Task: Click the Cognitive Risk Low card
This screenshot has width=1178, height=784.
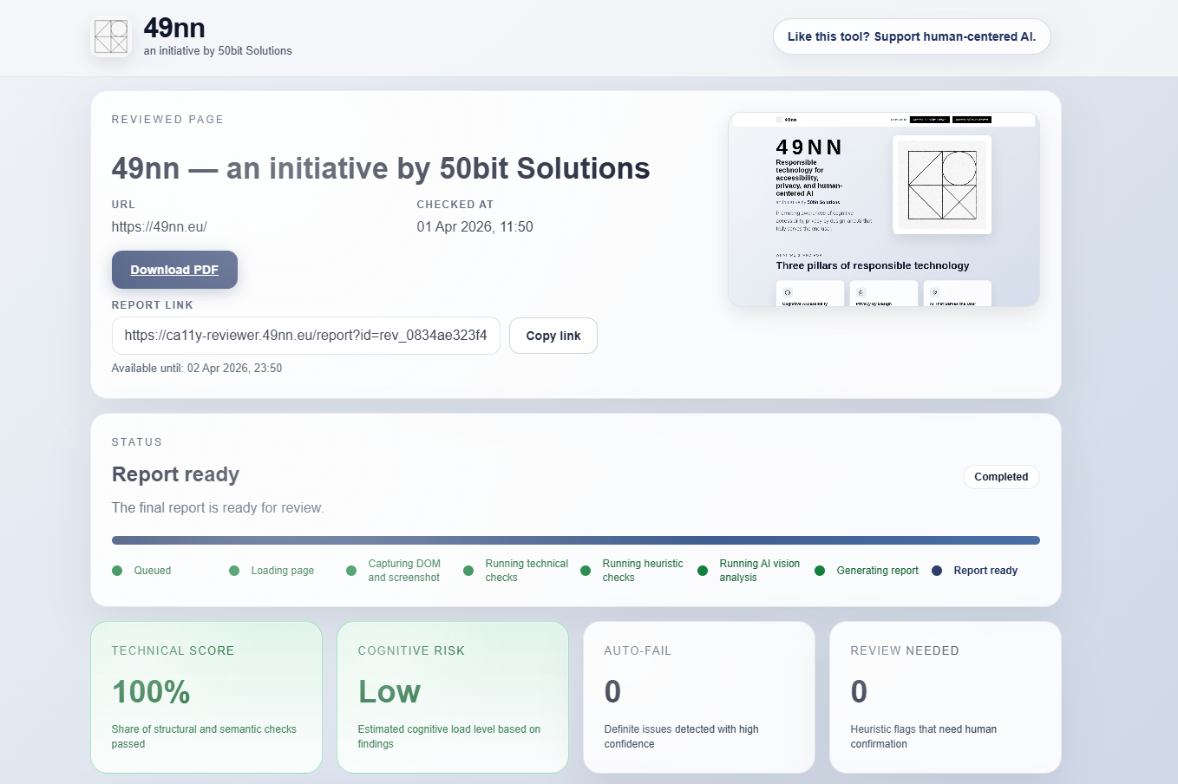Action: [x=453, y=696]
